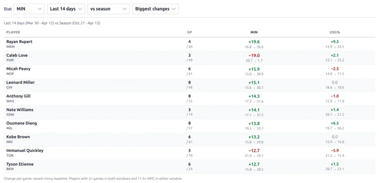Click the −19.0 minutes change value
379x183 pixels.
(x=254, y=55)
